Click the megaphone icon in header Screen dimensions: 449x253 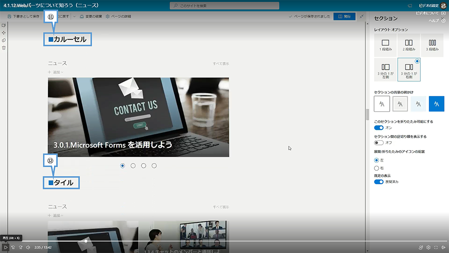click(410, 6)
